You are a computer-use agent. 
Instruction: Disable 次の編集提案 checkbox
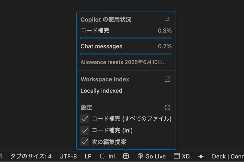coord(85,142)
